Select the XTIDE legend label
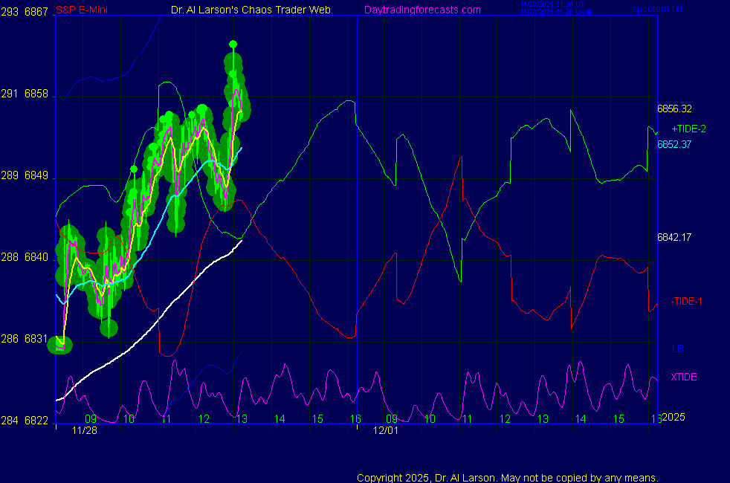 (684, 377)
